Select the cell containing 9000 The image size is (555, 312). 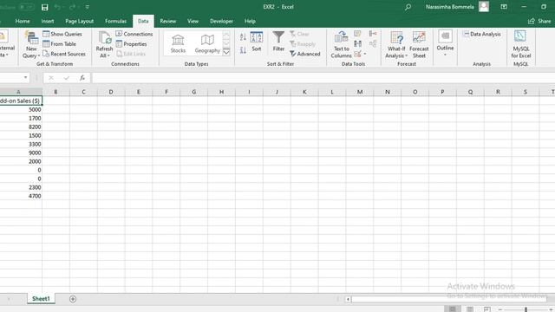pos(21,153)
